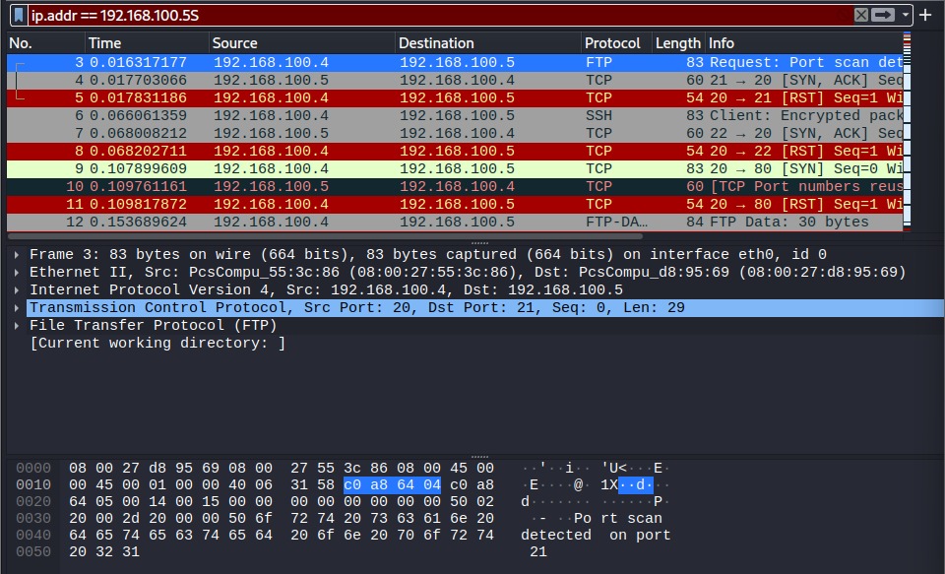This screenshot has height=574, width=945.
Task: Add a filter button with the plus icon
Action: tap(925, 15)
